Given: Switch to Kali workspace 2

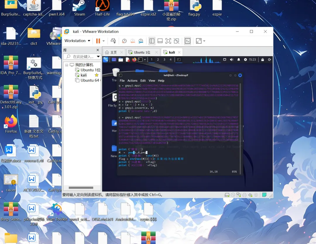Looking at the screenshot, I should [x=158, y=59].
